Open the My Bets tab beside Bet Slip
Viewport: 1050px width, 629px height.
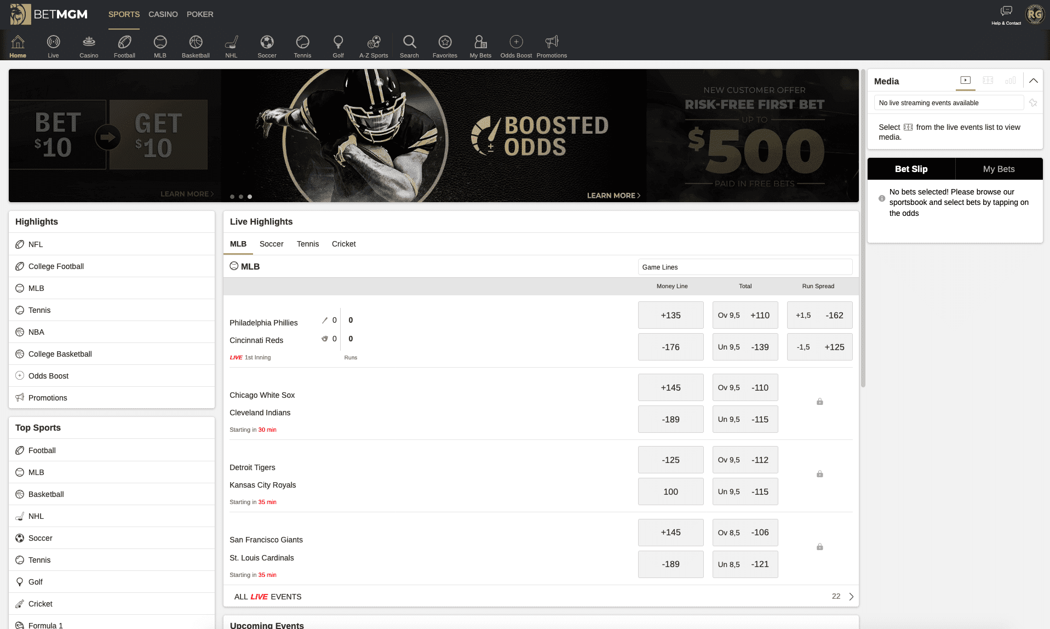tap(999, 169)
